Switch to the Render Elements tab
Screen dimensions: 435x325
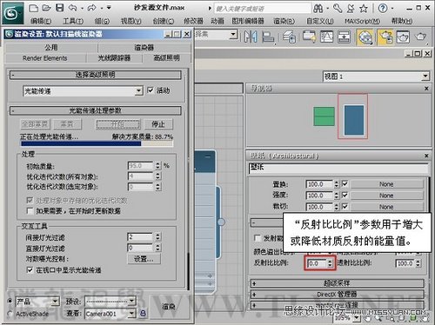(45, 58)
